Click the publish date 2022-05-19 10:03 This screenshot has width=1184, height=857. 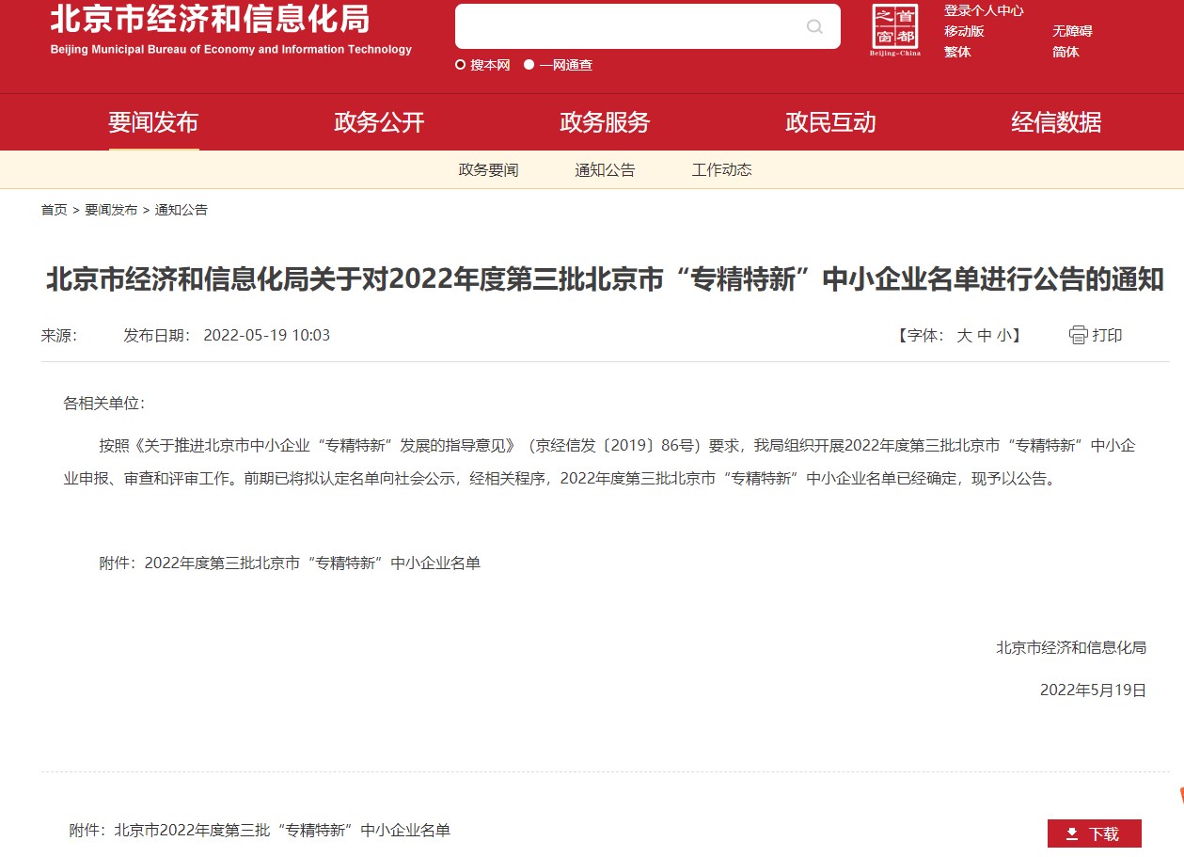pyautogui.click(x=266, y=336)
